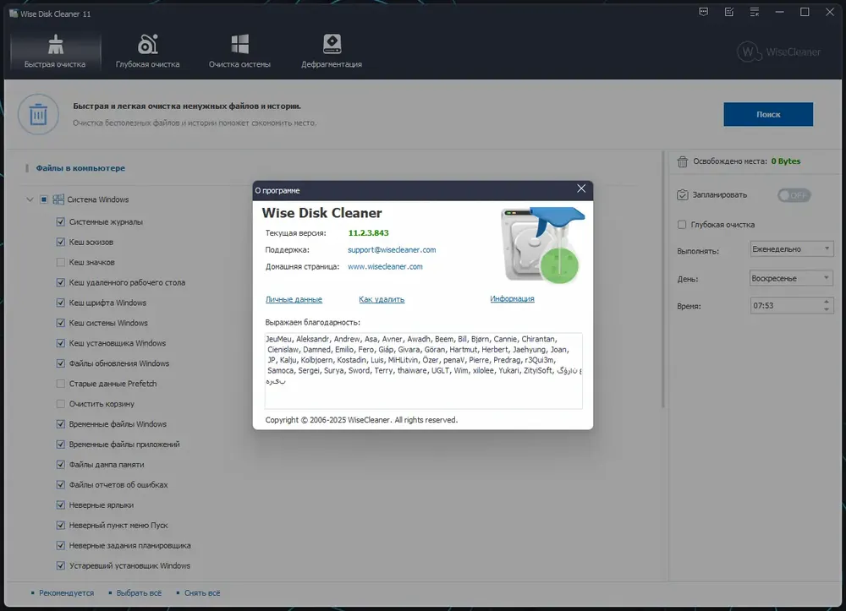Uncheck Кеш системы Windows
Screen dimensions: 846x611
coord(60,323)
